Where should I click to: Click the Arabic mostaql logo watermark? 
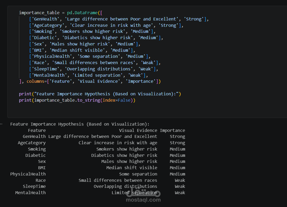[143, 193]
